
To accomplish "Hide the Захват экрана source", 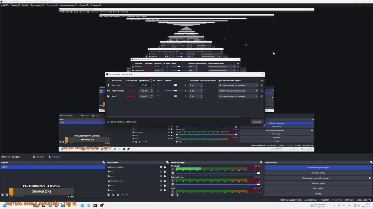I will 161,167.
